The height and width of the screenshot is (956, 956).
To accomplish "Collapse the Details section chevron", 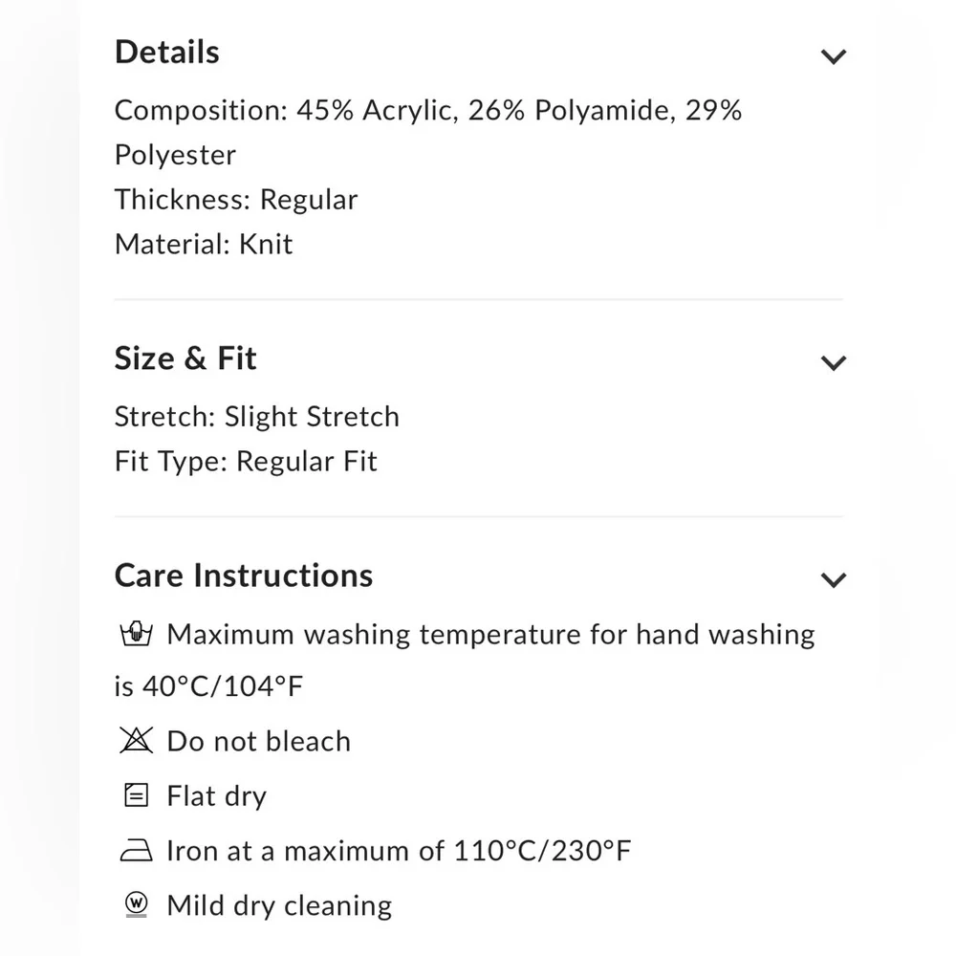I will (834, 57).
